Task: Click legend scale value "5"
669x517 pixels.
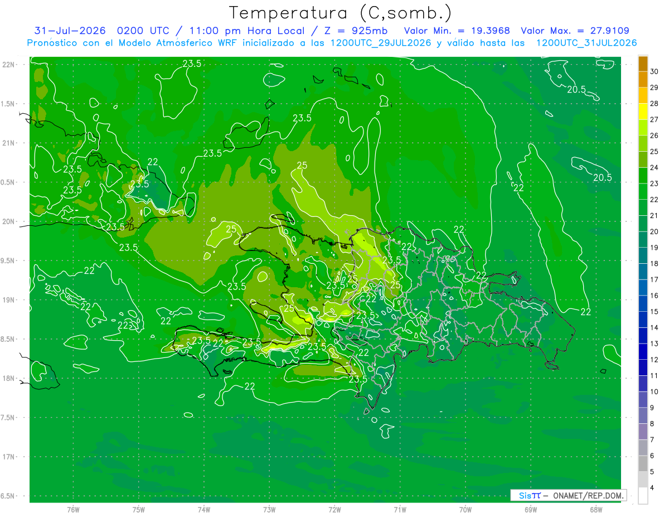Action: click(652, 472)
